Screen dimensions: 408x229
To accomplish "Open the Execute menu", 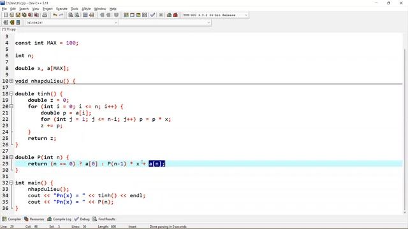I will tap(62, 9).
